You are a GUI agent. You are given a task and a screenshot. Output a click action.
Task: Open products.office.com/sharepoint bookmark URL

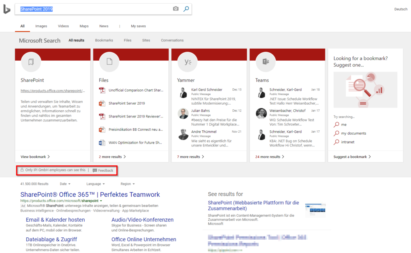click(x=53, y=91)
